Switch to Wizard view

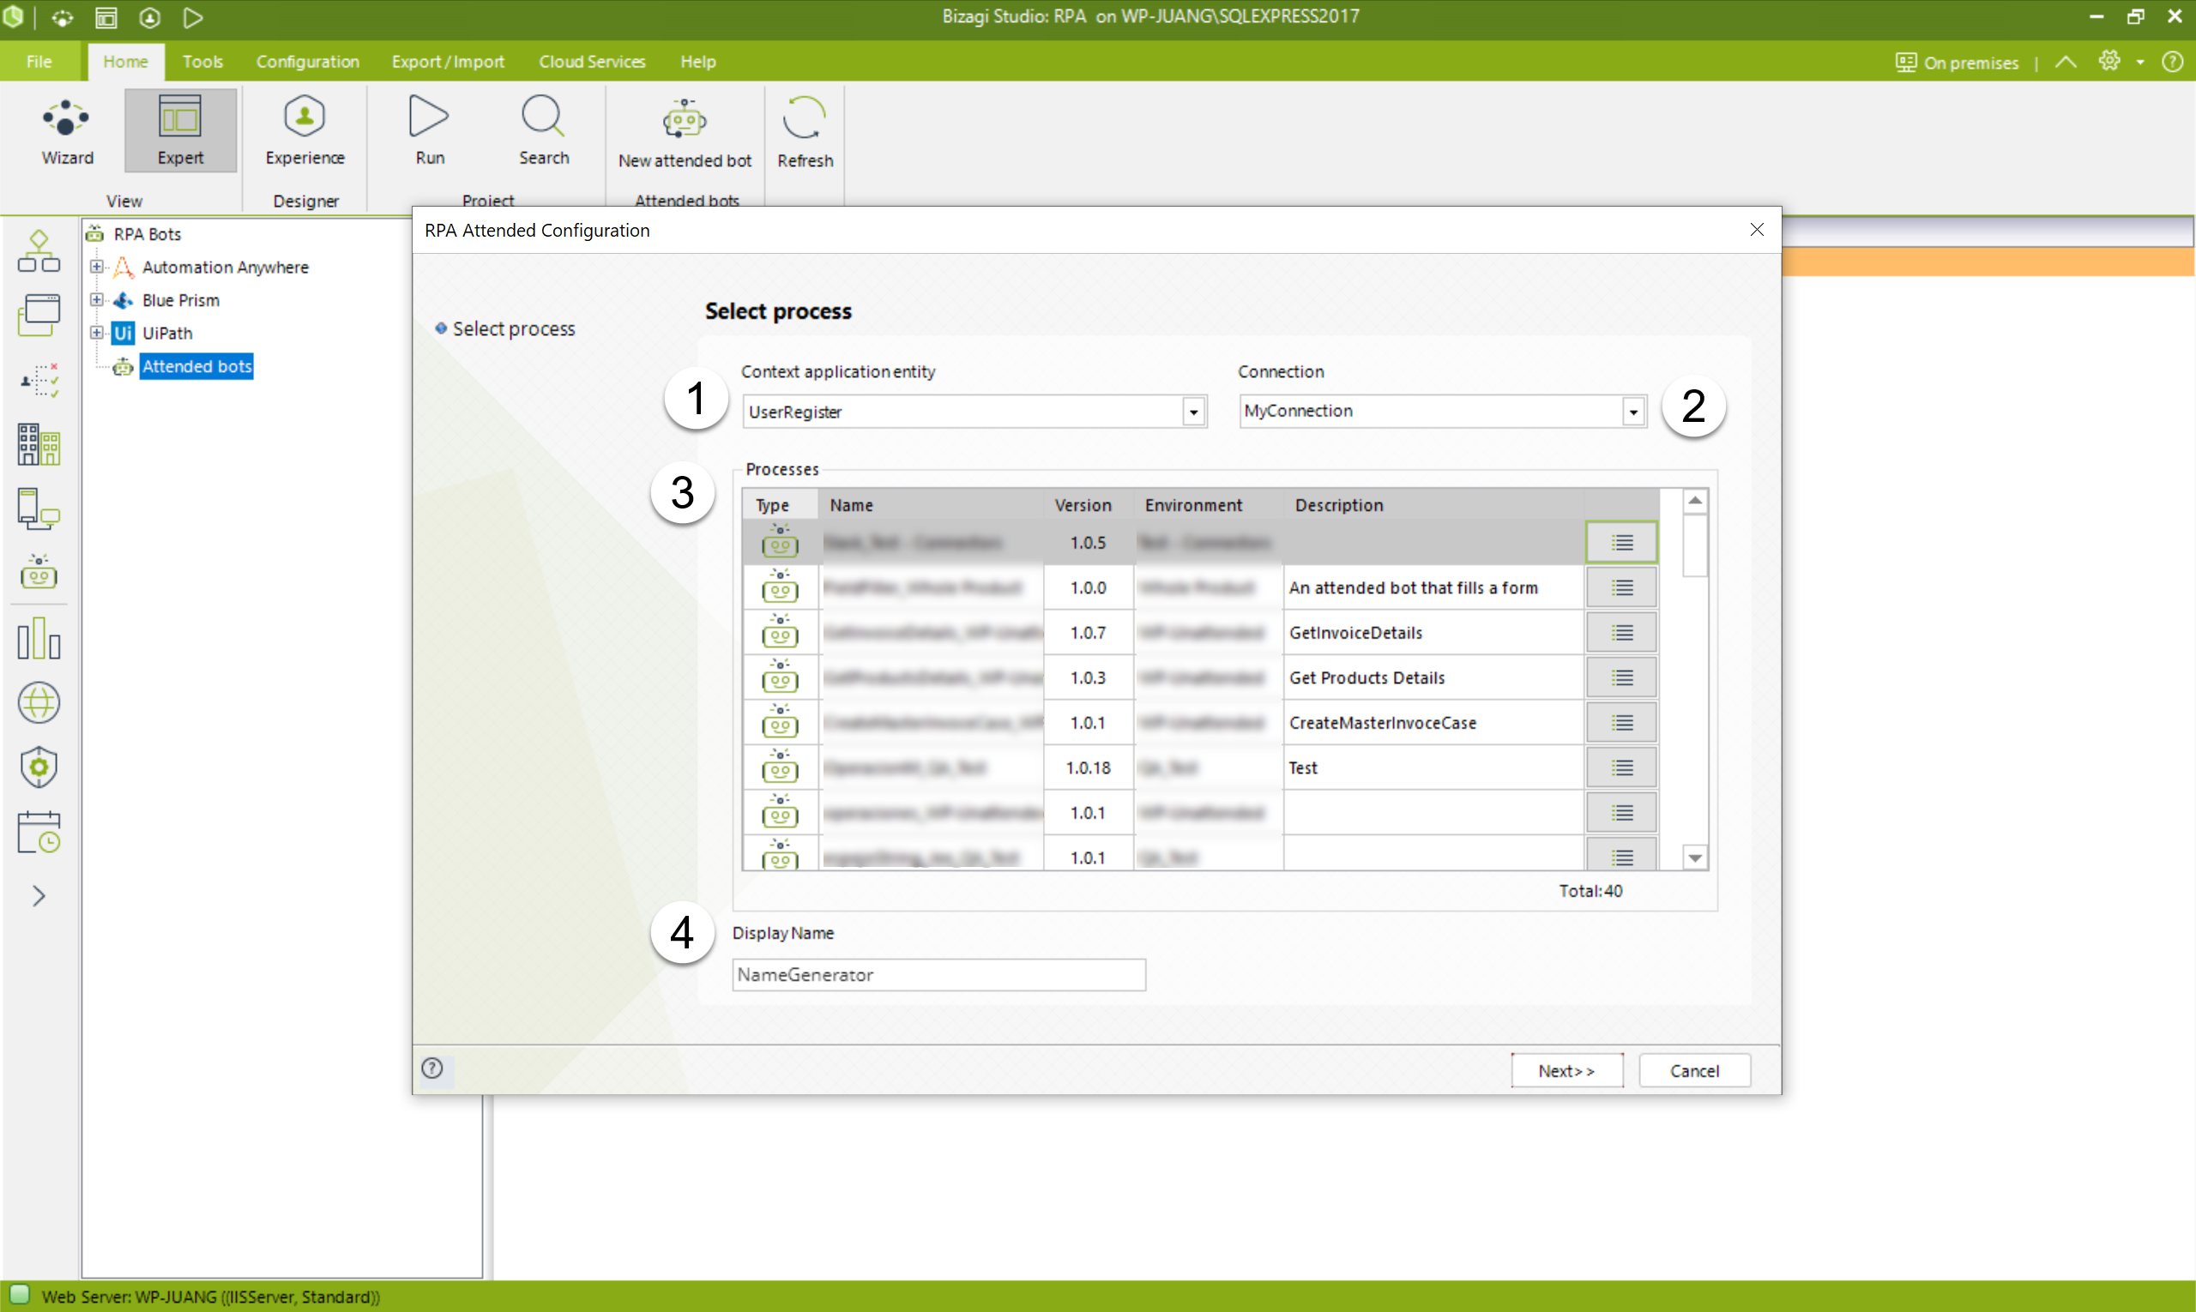tap(67, 132)
